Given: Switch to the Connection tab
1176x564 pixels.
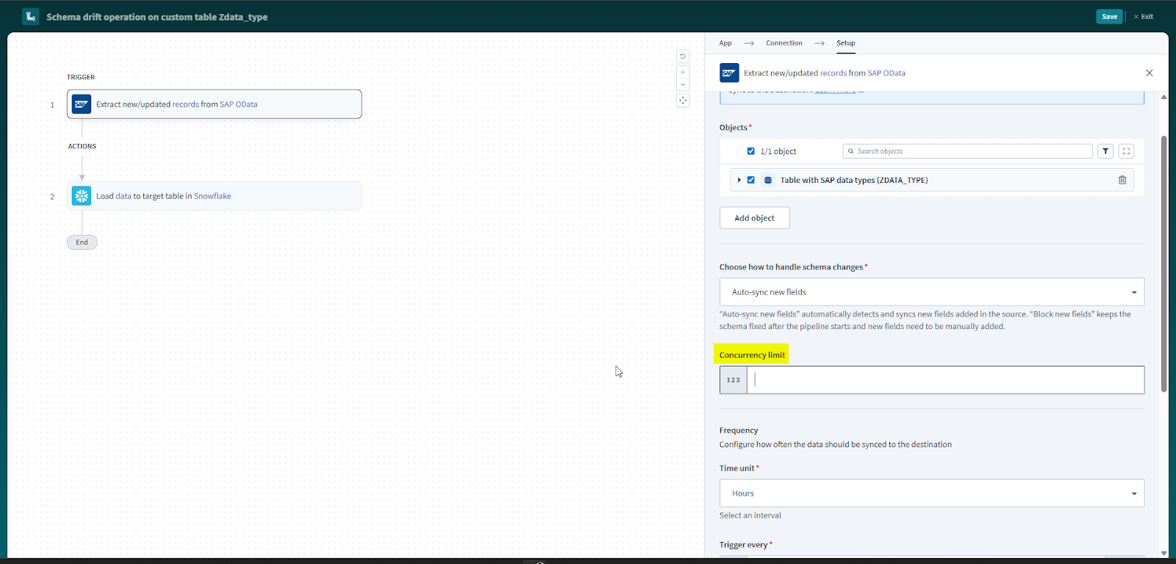Looking at the screenshot, I should click(784, 43).
